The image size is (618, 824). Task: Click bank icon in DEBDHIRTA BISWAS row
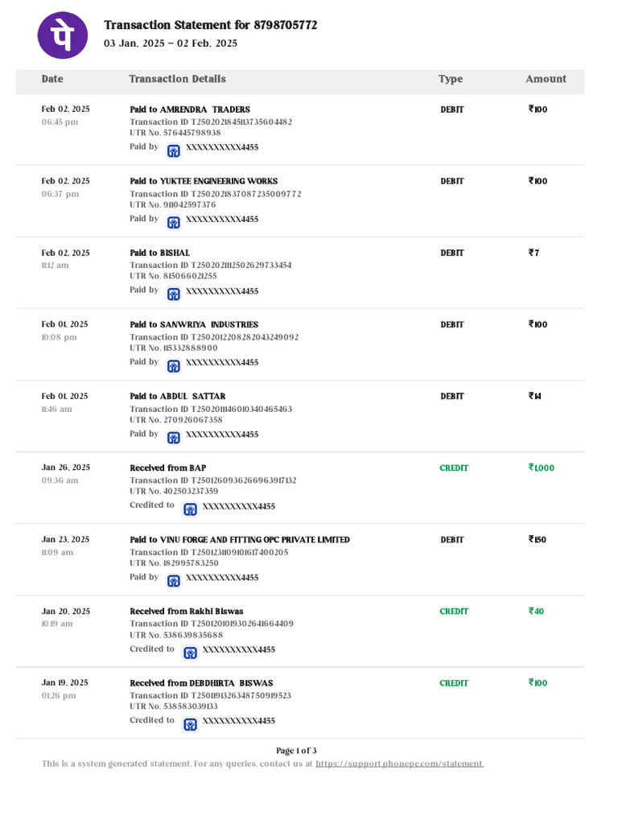click(x=190, y=724)
